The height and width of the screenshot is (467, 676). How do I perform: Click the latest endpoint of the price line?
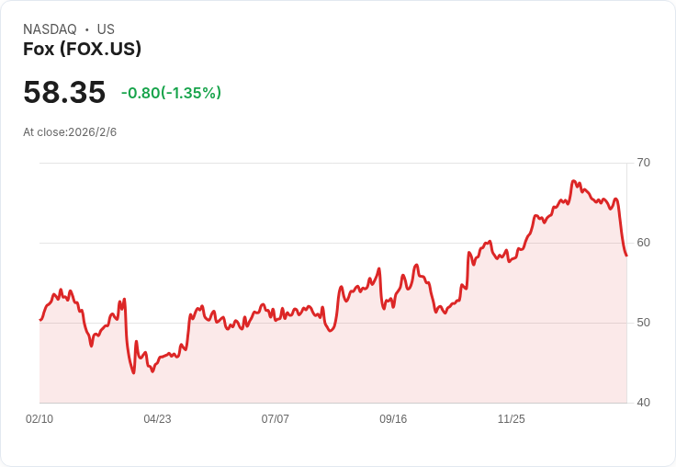point(626,256)
